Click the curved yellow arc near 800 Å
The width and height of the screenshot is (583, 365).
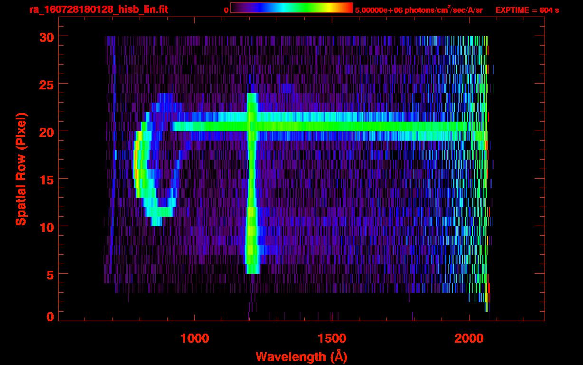point(138,164)
